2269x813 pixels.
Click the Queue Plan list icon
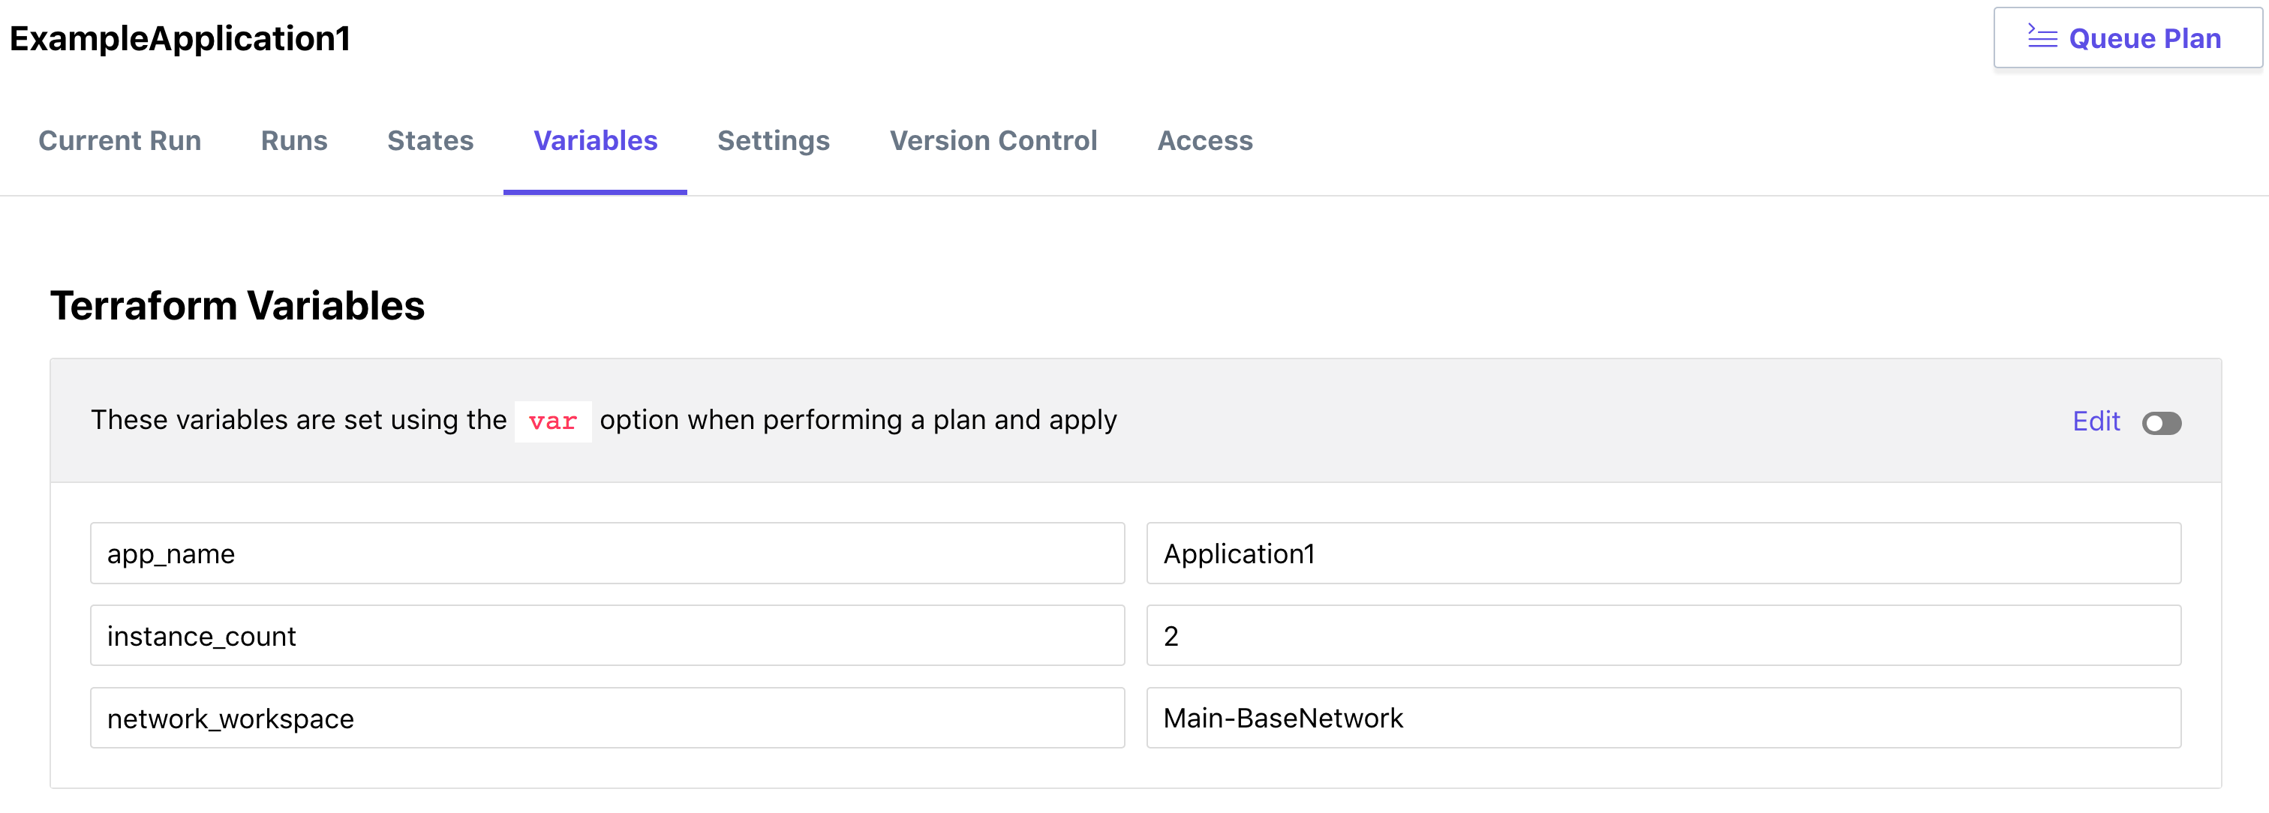(x=2042, y=37)
